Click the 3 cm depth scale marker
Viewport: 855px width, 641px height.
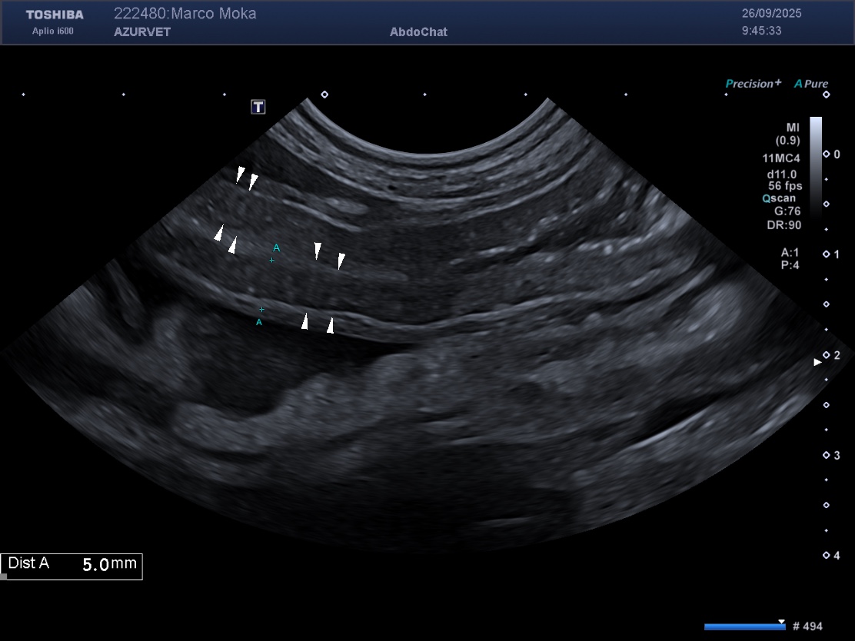(827, 456)
